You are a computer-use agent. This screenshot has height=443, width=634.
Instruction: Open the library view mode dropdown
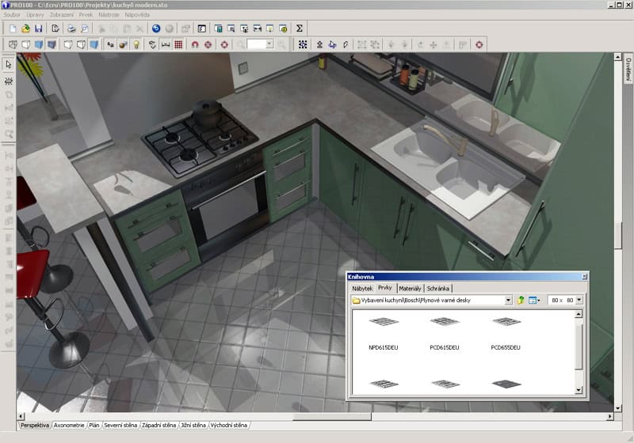(537, 301)
